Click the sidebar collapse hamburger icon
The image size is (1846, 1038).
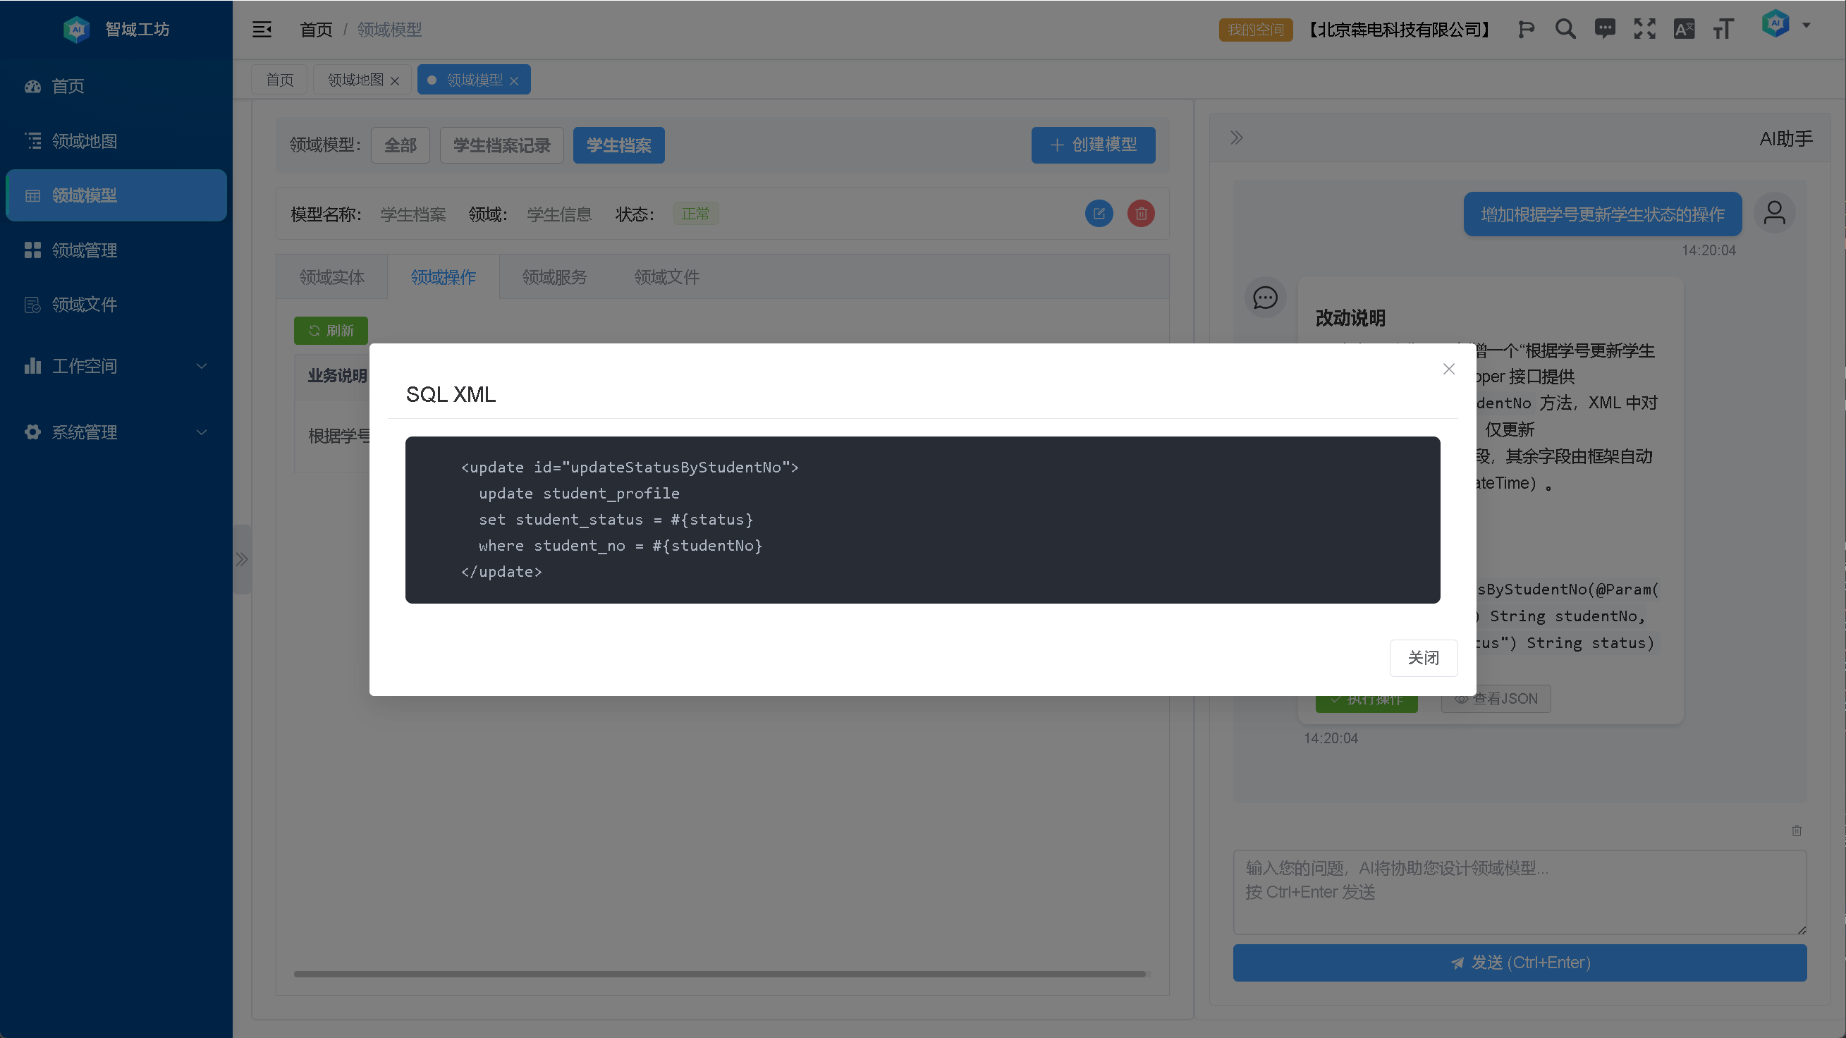pyautogui.click(x=262, y=30)
